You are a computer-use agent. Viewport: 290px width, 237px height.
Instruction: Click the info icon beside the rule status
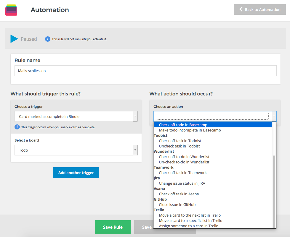pyautogui.click(x=47, y=39)
